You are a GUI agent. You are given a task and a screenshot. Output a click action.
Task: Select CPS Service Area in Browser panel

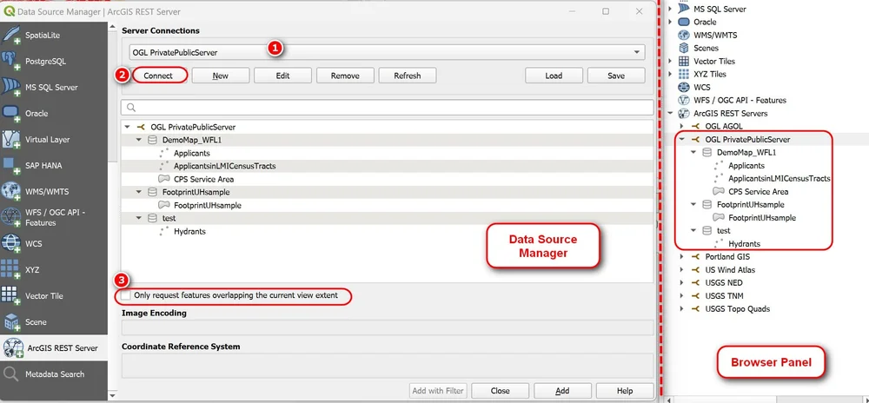pos(758,192)
